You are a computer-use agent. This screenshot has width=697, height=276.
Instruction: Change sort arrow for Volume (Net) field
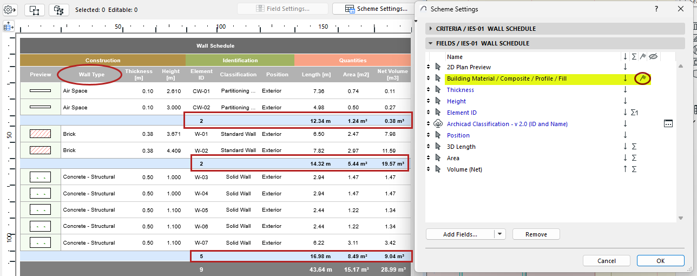click(x=625, y=169)
